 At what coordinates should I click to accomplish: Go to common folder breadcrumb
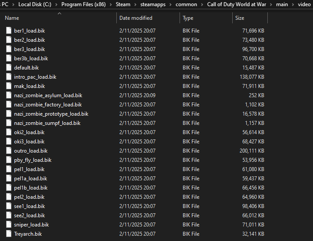(x=186, y=4)
